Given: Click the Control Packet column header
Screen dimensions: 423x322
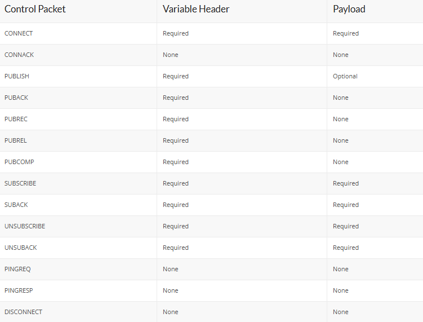Looking at the screenshot, I should click(35, 9).
